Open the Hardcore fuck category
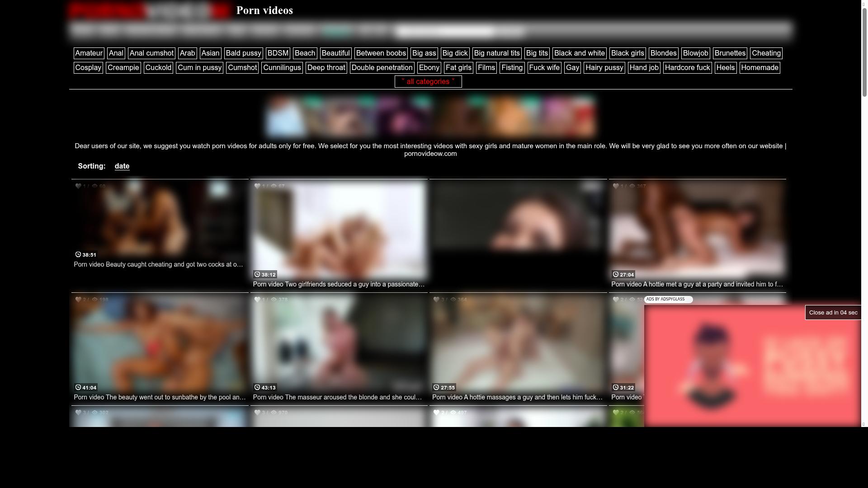Viewport: 868px width, 488px height. point(687,68)
